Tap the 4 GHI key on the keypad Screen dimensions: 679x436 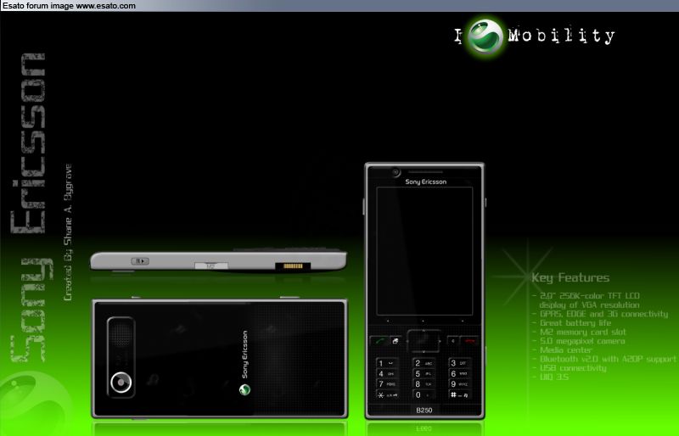387,373
